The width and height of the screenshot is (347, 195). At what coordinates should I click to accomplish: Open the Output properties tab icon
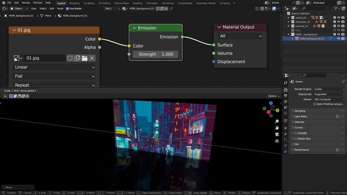[x=286, y=96]
